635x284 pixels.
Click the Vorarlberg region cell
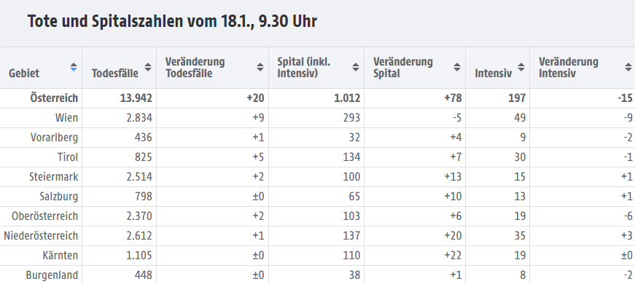[x=54, y=138]
